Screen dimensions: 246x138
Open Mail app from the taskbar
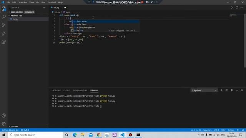tap(91, 135)
